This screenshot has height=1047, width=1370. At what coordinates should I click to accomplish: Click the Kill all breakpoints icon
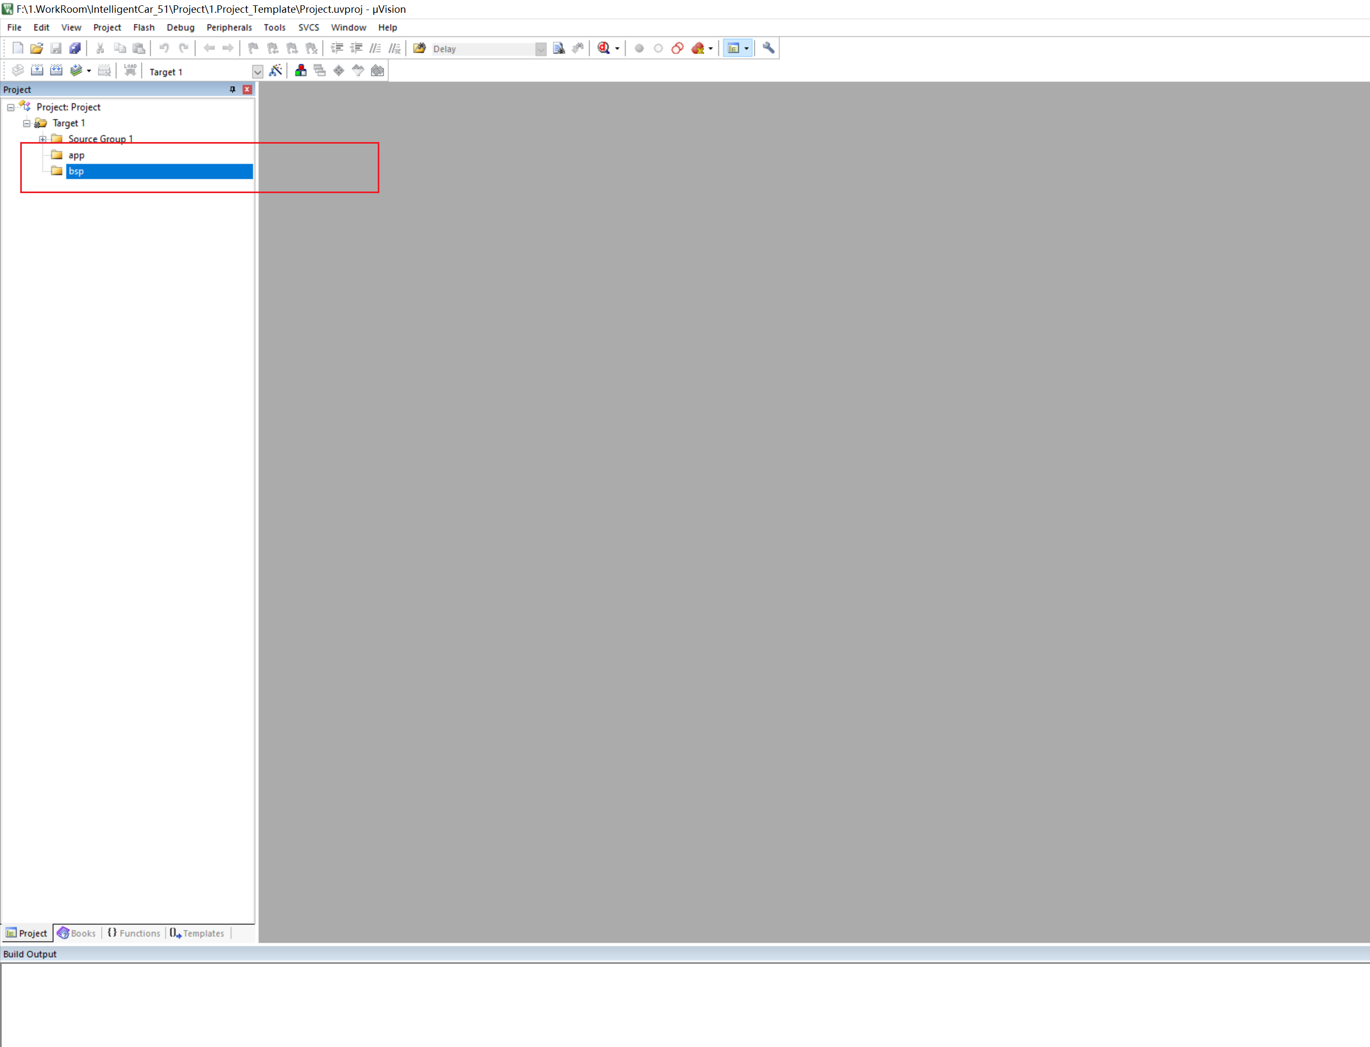698,48
